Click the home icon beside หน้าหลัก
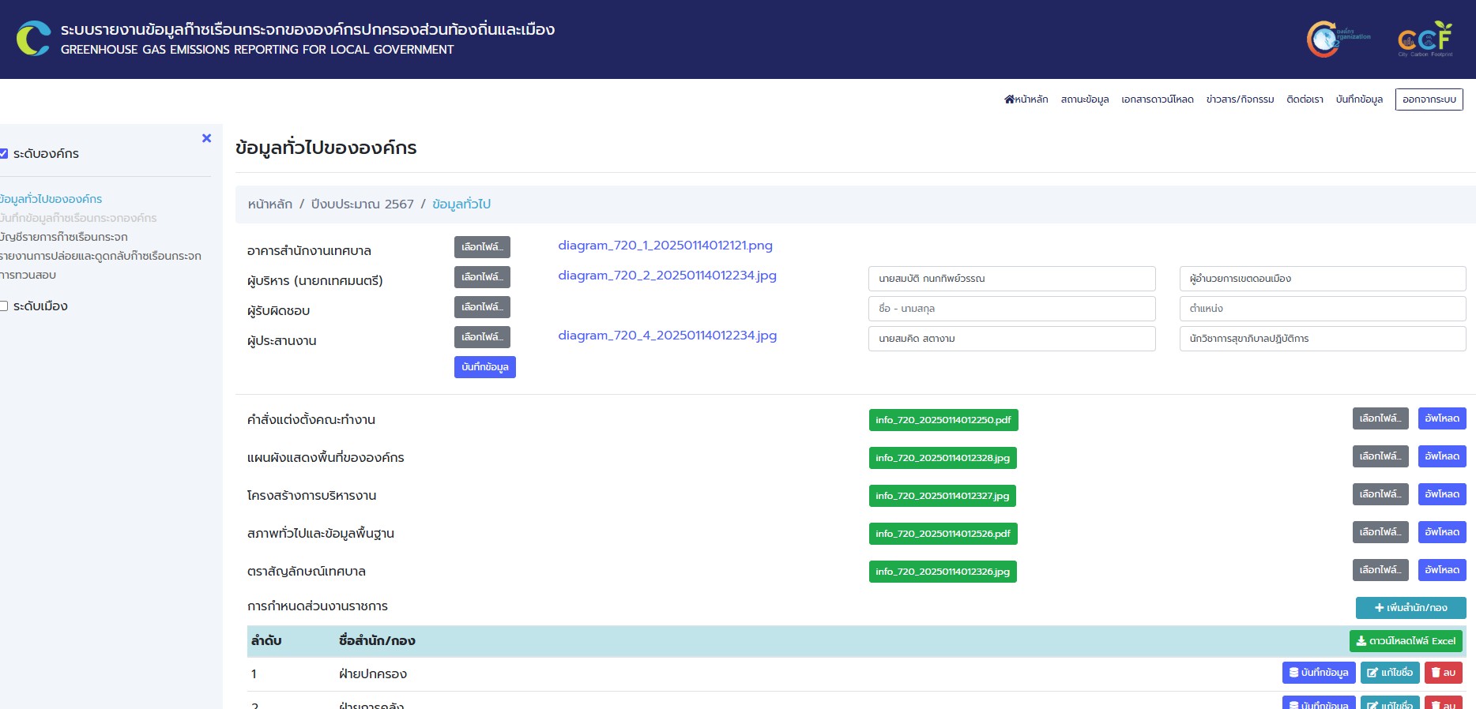The height and width of the screenshot is (709, 1476). [x=1009, y=99]
